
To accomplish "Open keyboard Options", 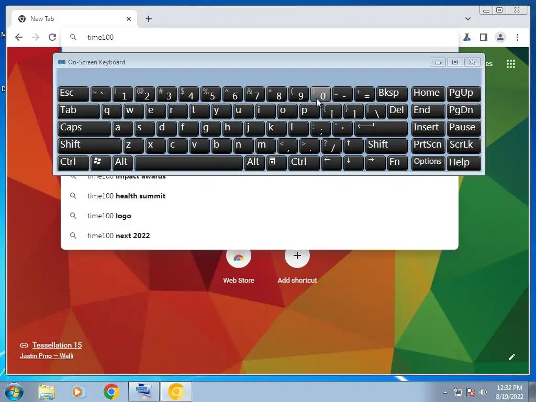I will tap(428, 163).
